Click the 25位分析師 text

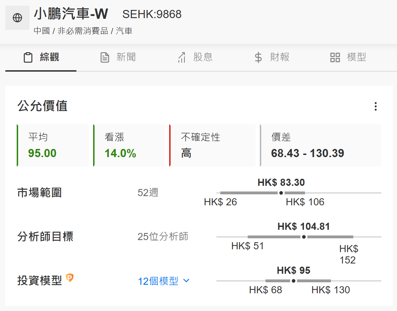[163, 237]
